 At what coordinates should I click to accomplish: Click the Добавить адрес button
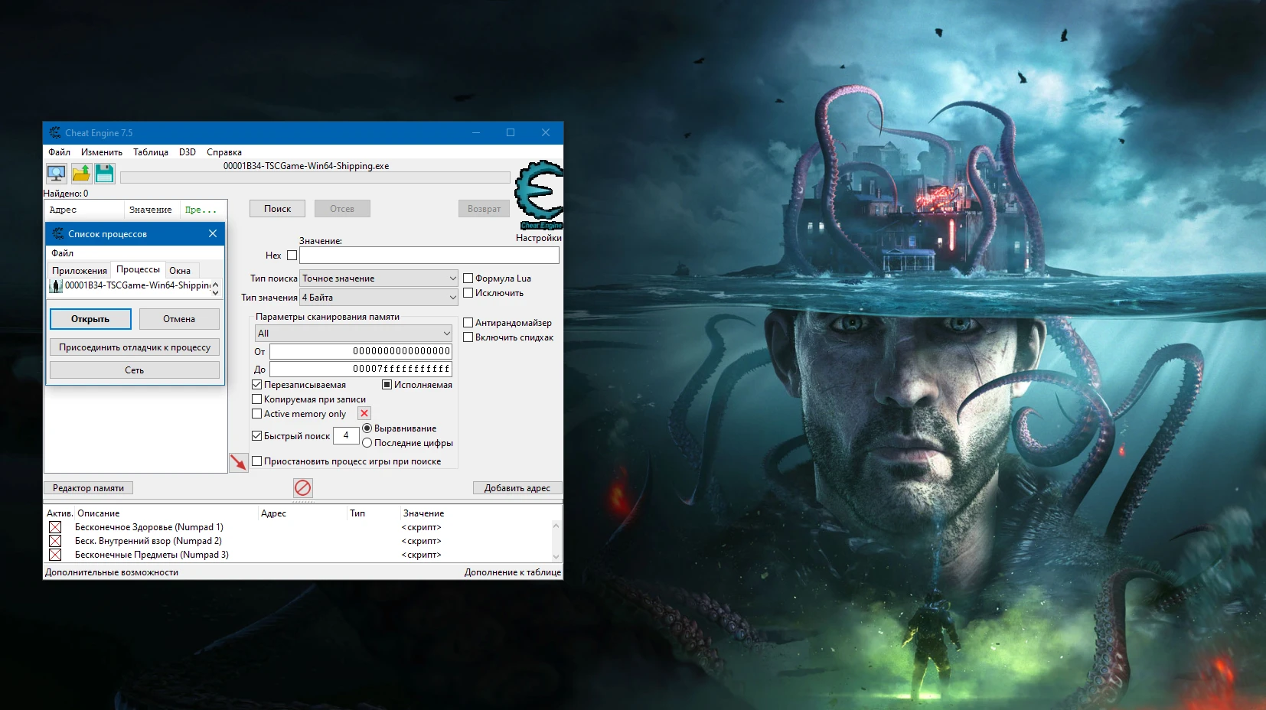coord(517,487)
